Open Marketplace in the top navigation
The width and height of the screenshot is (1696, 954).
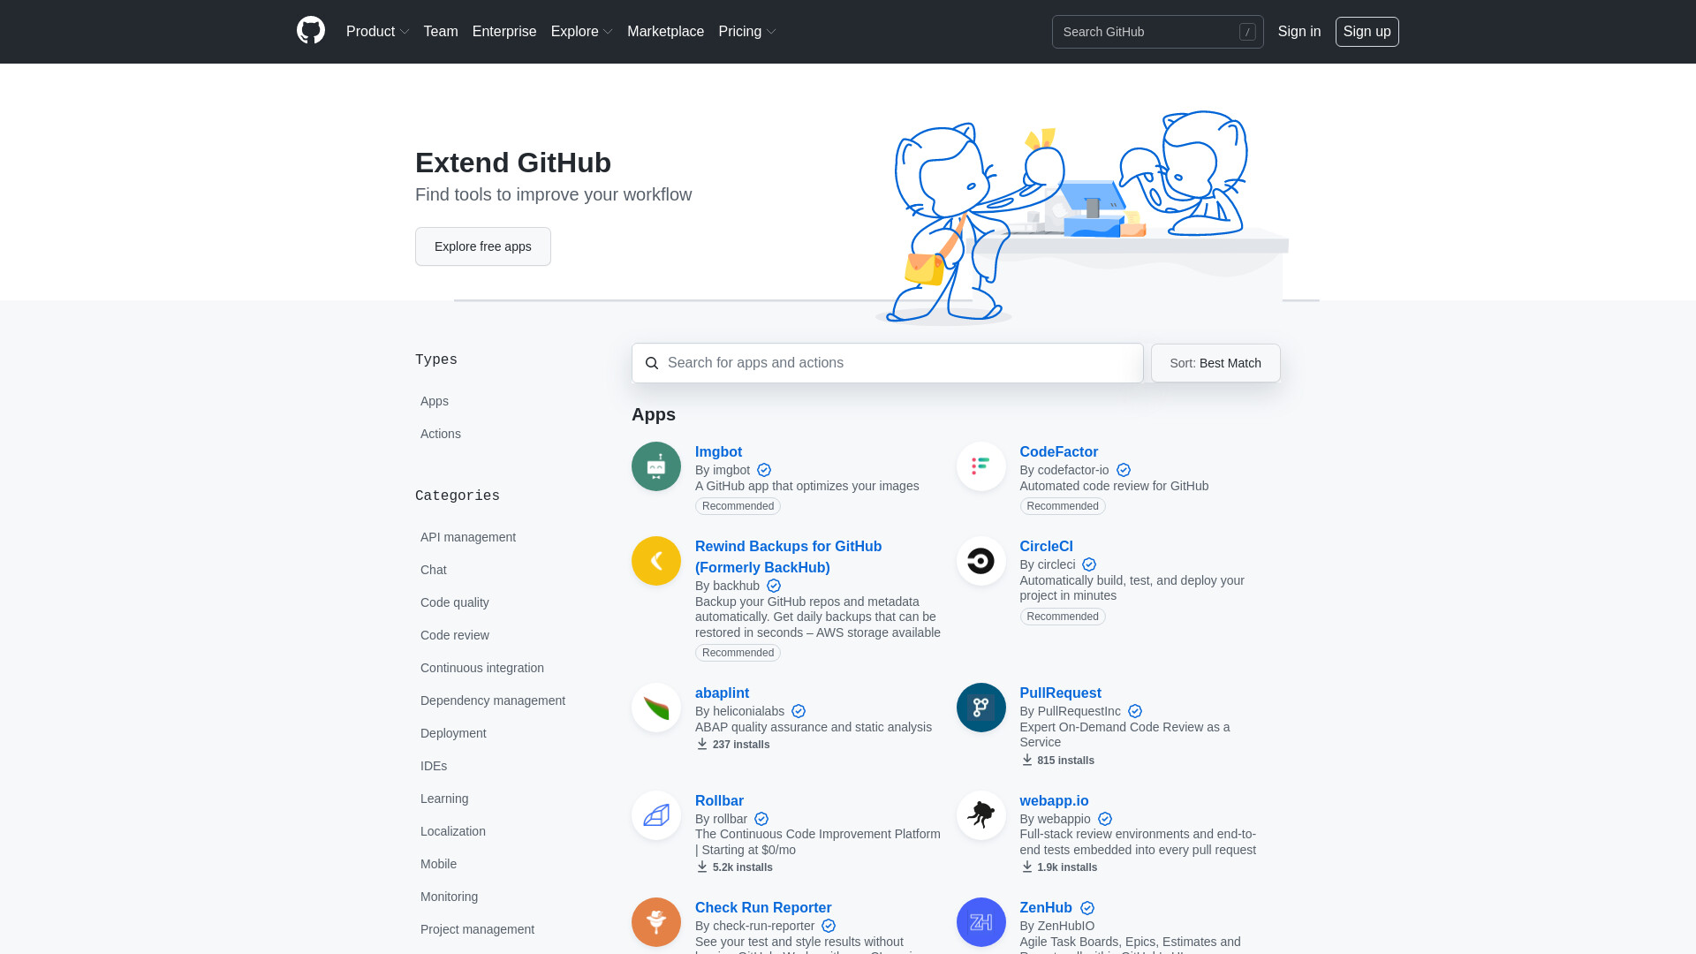[x=665, y=32]
